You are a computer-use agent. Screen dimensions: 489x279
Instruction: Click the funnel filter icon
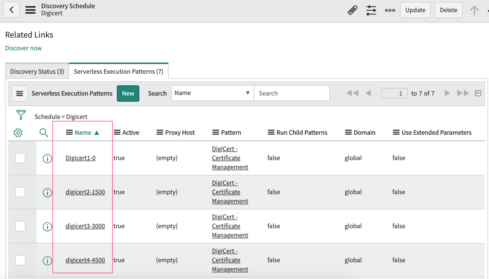coord(21,115)
